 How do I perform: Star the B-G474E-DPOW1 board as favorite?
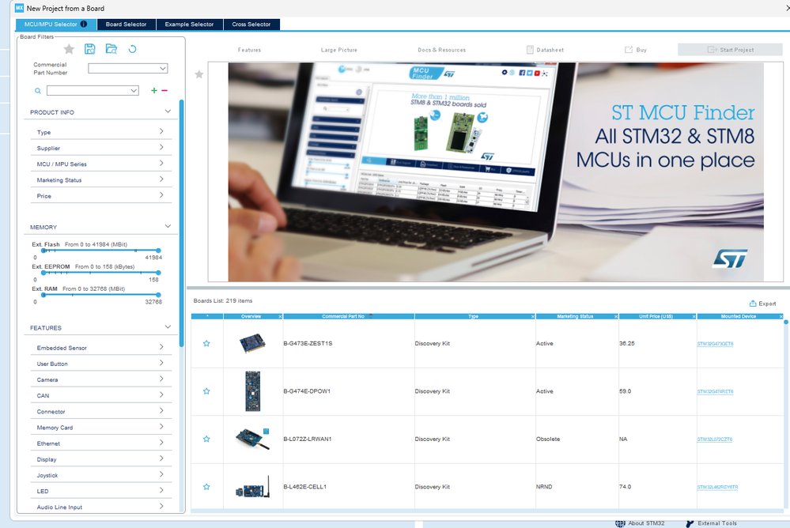coord(206,391)
